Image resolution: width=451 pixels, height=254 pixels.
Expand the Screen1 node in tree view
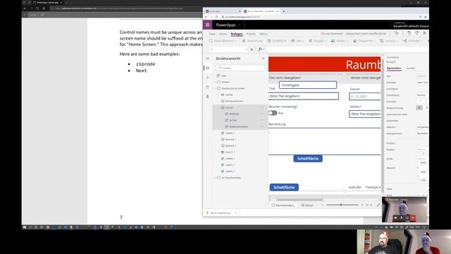point(215,82)
